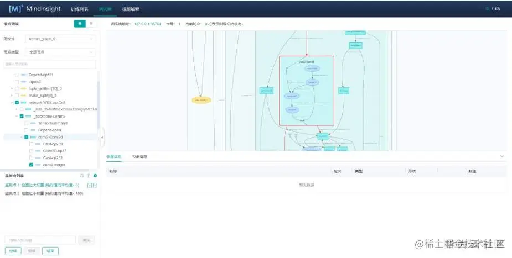Focus the node name search field

[50, 64]
